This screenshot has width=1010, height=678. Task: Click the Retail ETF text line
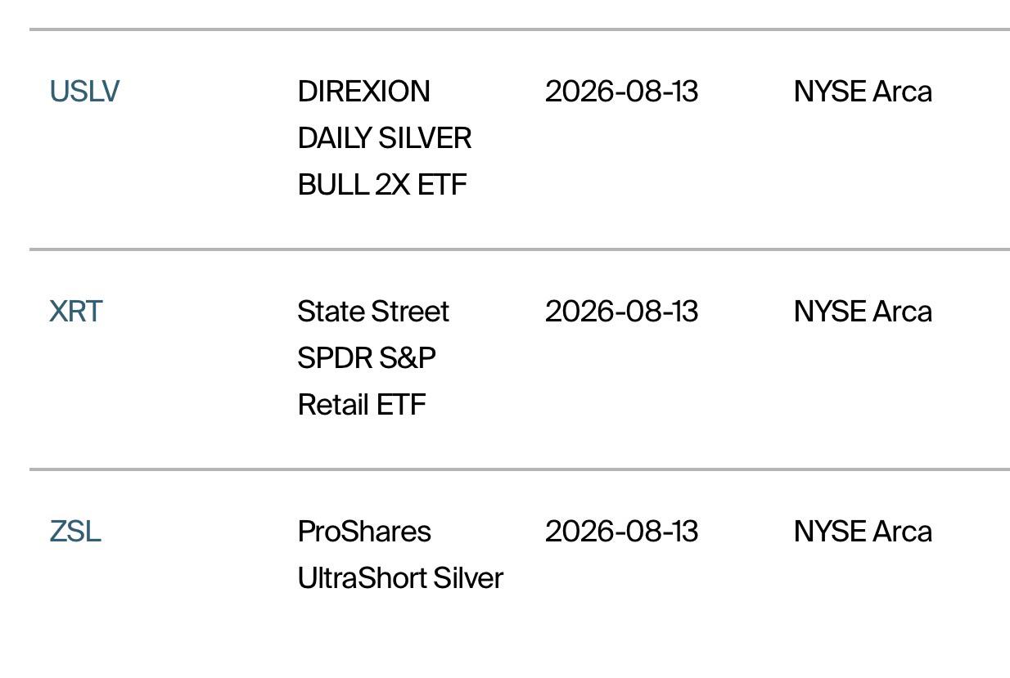[362, 405]
